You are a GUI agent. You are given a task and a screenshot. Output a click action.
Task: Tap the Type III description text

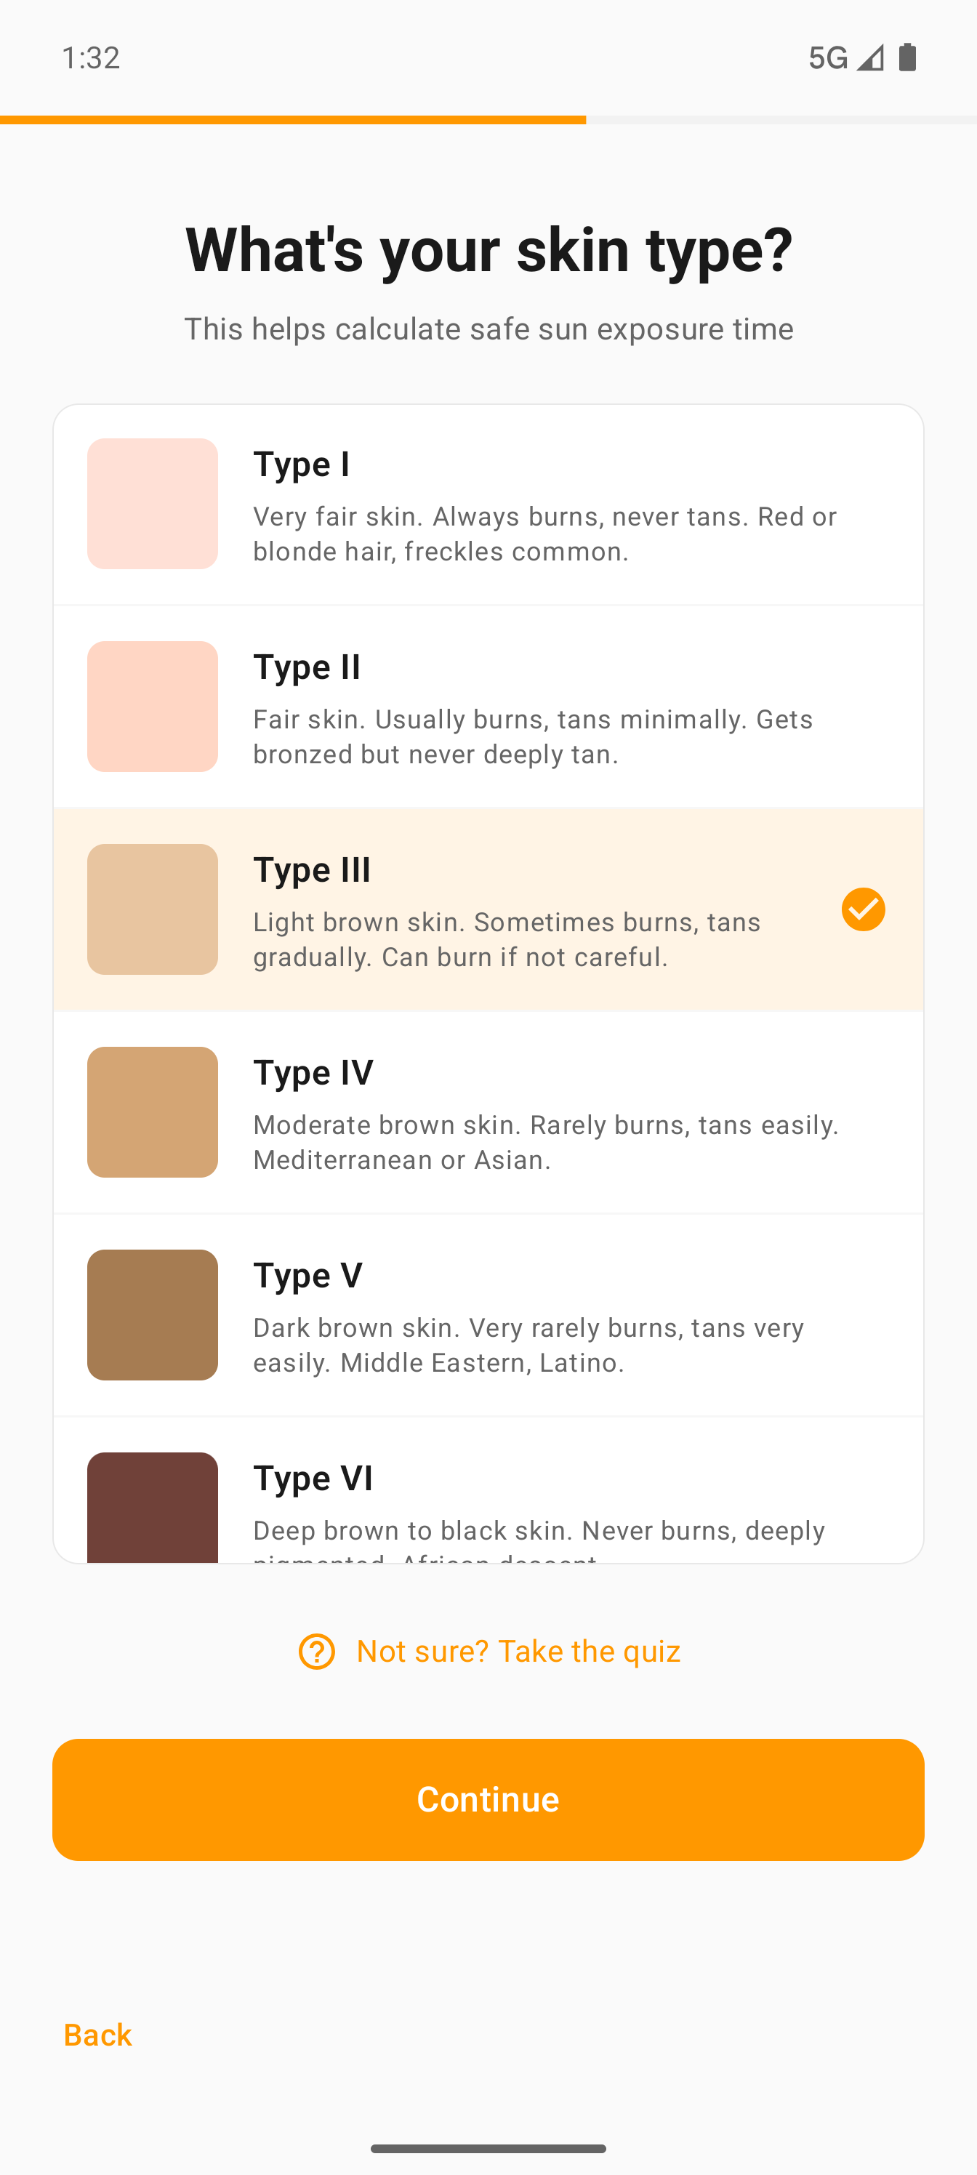[x=507, y=939]
